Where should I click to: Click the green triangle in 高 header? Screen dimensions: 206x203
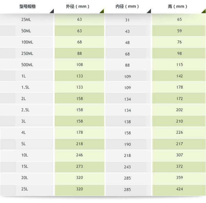tap(203, 11)
